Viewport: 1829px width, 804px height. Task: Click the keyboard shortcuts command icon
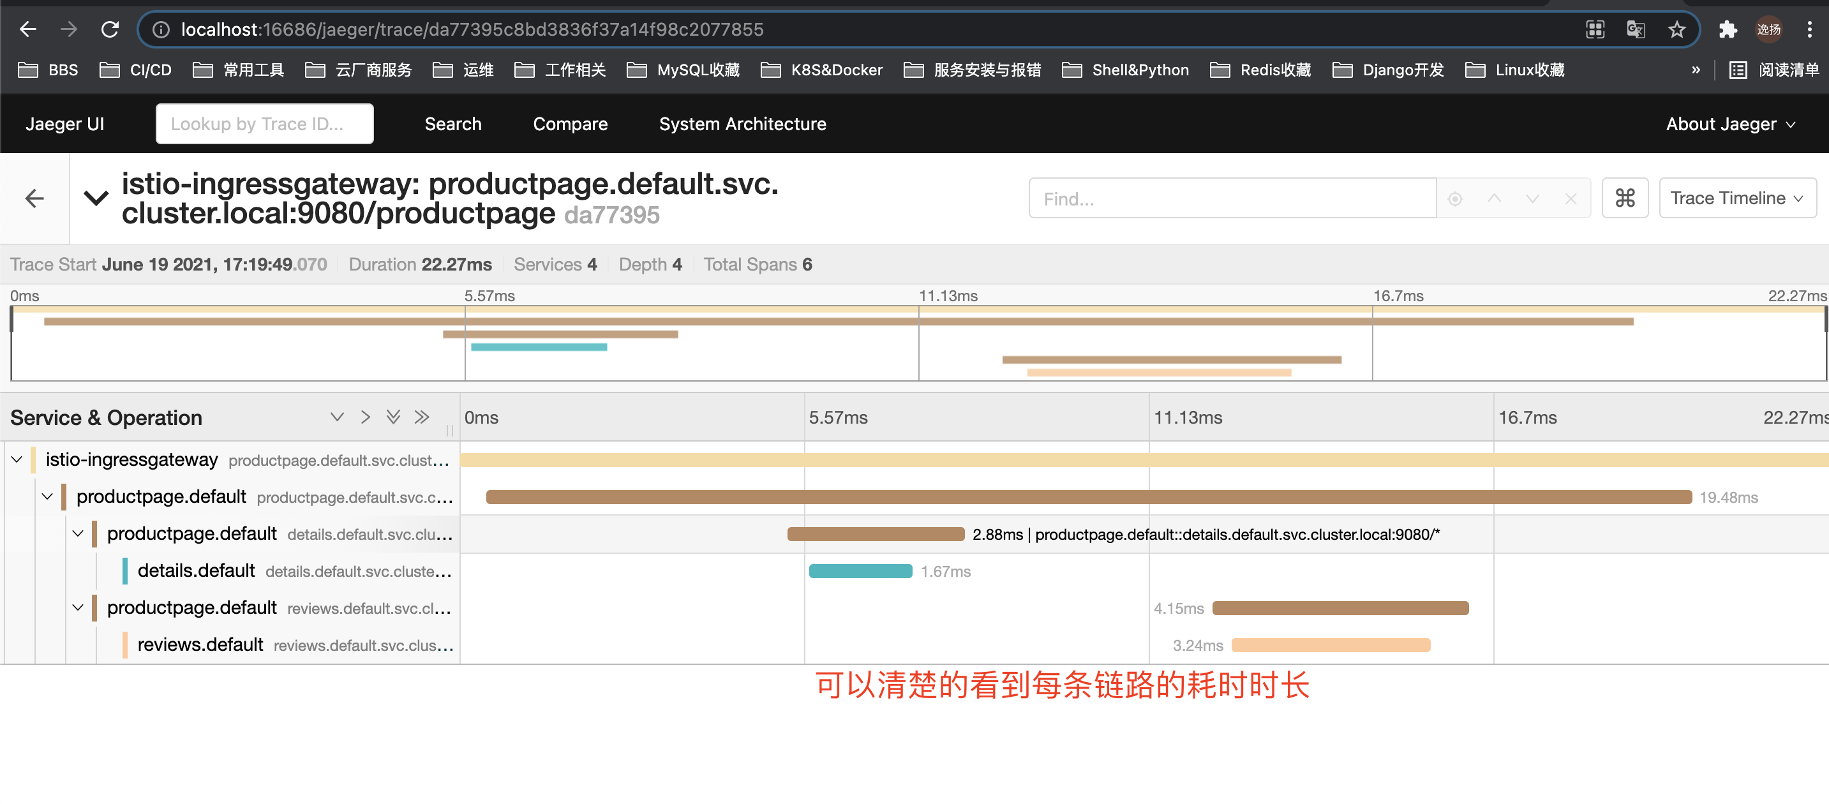coord(1625,198)
